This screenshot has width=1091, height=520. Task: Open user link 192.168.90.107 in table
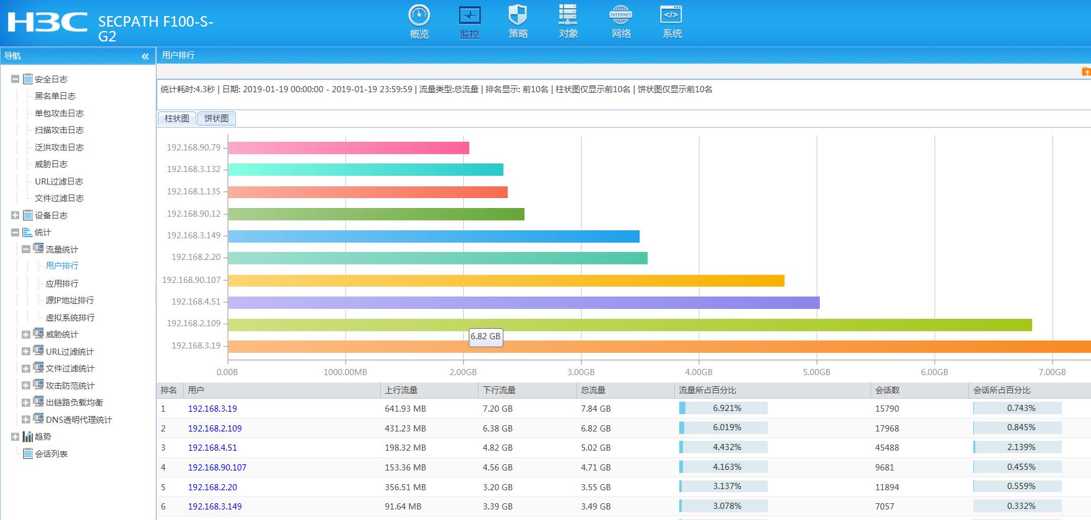tap(217, 467)
